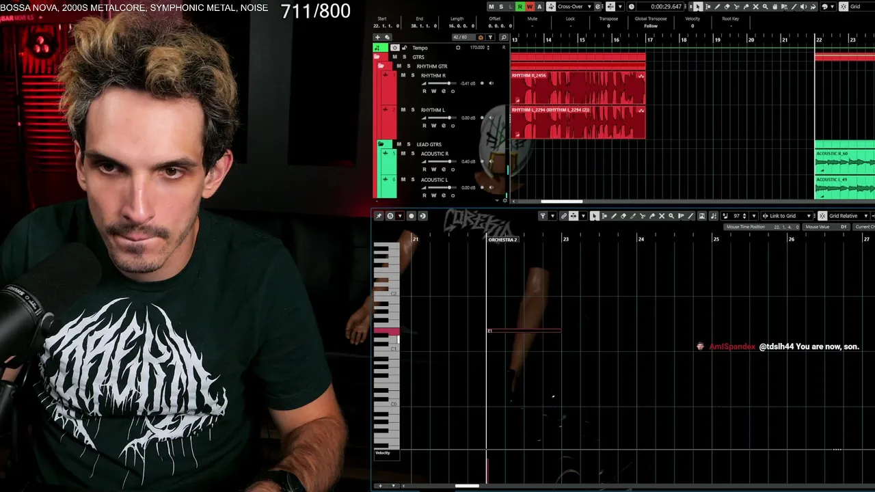Select the Split scissors tool in top toolbar
The width and height of the screenshot is (875, 492).
[x=736, y=7]
